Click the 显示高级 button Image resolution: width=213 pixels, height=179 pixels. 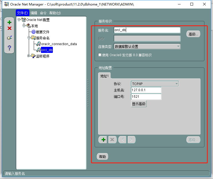[139, 104]
